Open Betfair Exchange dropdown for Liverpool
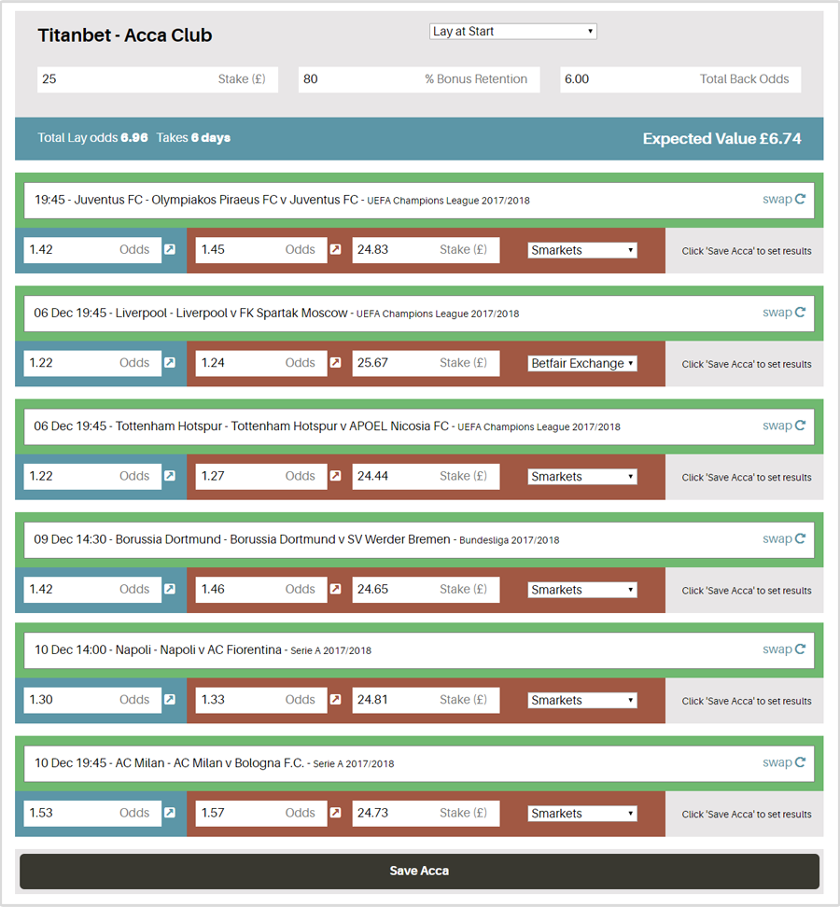Viewport: 840px width, 907px height. [x=582, y=363]
